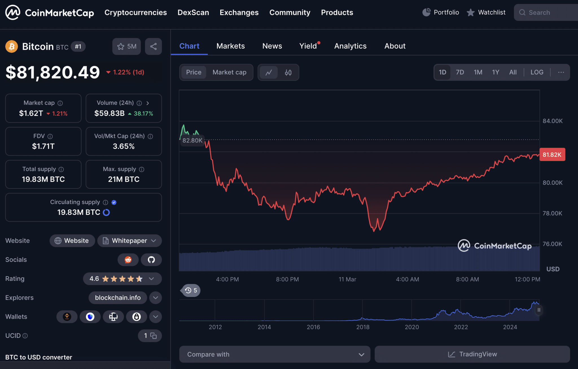Viewport: 578px width, 369px height.
Task: Open the Exchanges menu
Action: 239,12
